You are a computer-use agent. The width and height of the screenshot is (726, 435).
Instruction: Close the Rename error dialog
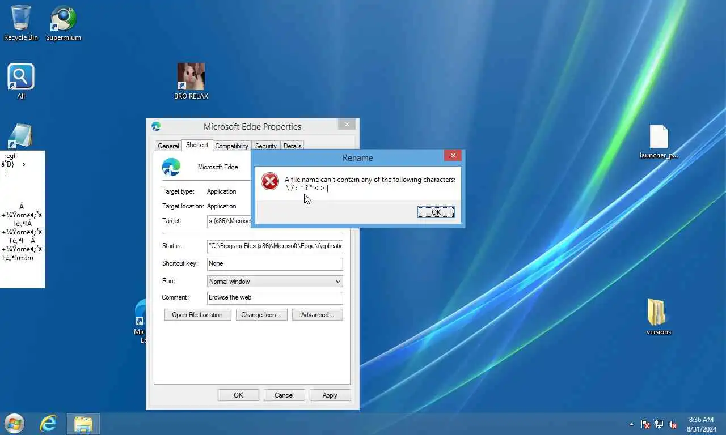(453, 155)
